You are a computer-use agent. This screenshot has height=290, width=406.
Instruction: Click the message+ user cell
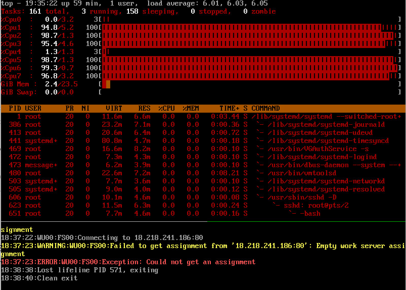[41, 165]
